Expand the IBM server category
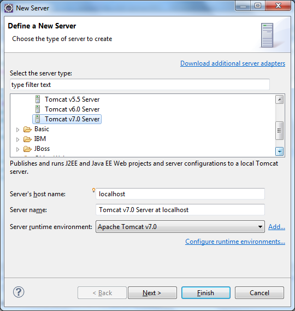This screenshot has height=311, width=295. point(17,139)
